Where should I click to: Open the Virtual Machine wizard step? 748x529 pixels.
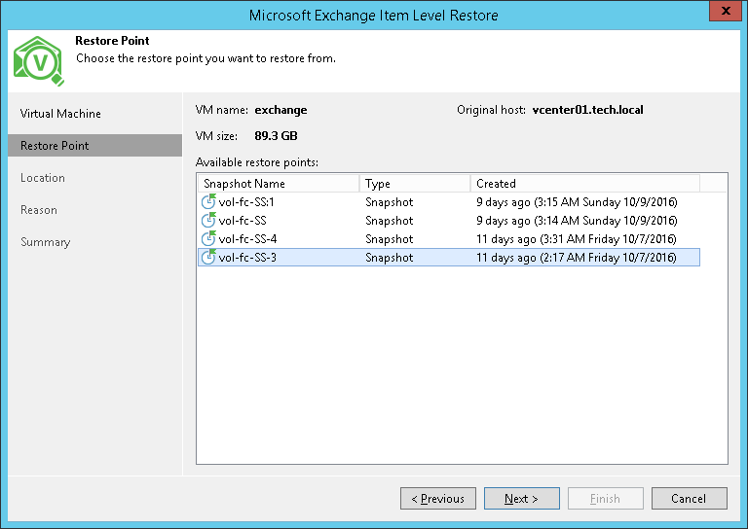[60, 114]
